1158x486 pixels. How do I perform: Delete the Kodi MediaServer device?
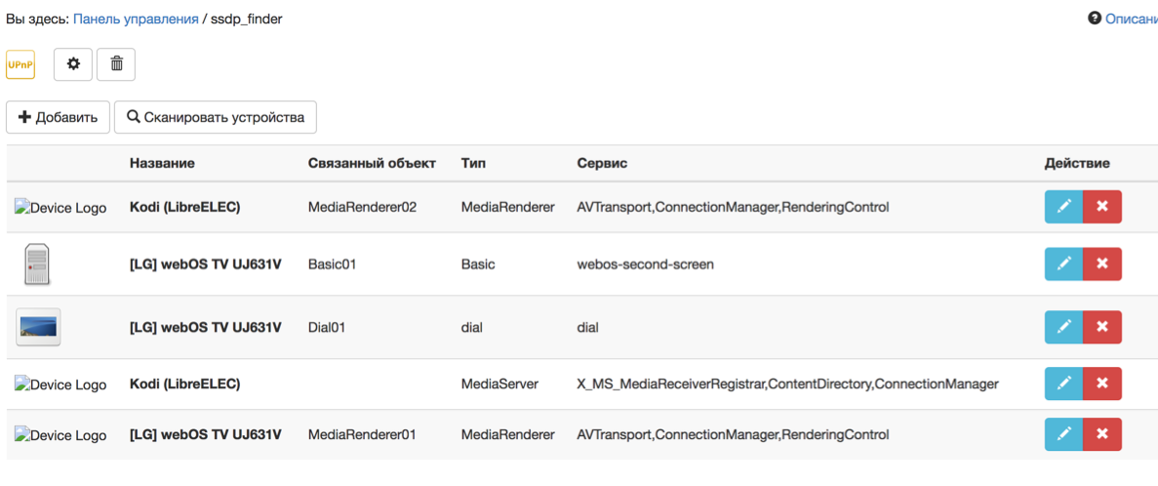[1102, 384]
